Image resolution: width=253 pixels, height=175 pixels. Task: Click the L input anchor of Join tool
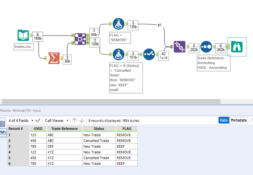[x=73, y=35]
